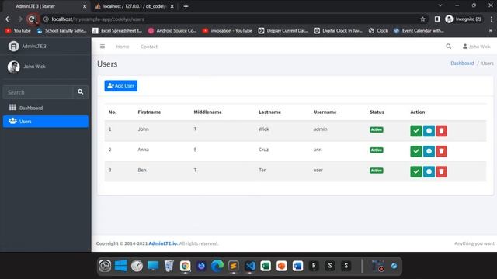Click the Firstname column header
Viewport: 497px width, 279px height.
tap(149, 112)
